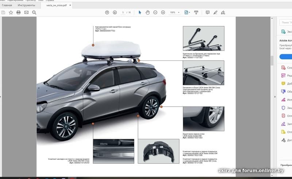Send the file by email envelope icon
Image resolution: width=292 pixels, height=179 pixels.
[26, 12]
